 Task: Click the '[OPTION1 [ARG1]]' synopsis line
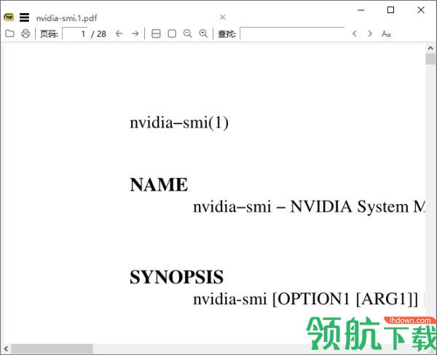(x=306, y=299)
